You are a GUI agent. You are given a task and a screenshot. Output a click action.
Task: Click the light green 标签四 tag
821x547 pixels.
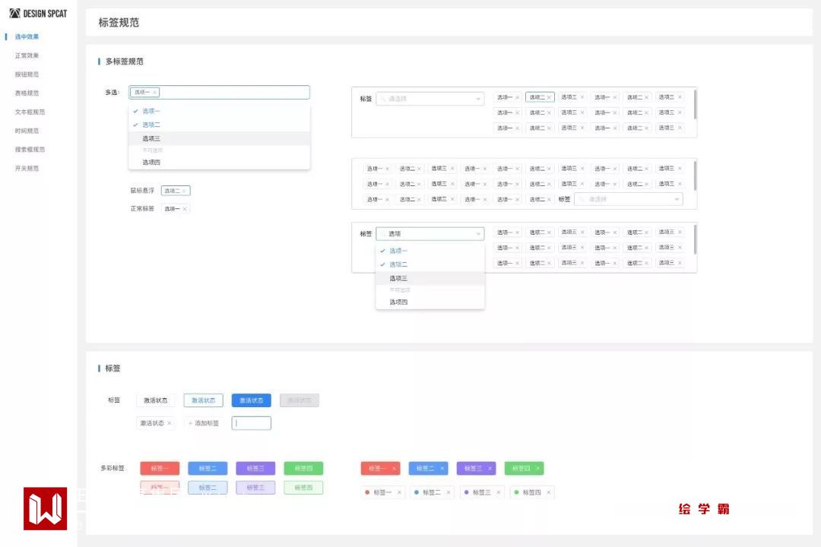[x=303, y=488]
